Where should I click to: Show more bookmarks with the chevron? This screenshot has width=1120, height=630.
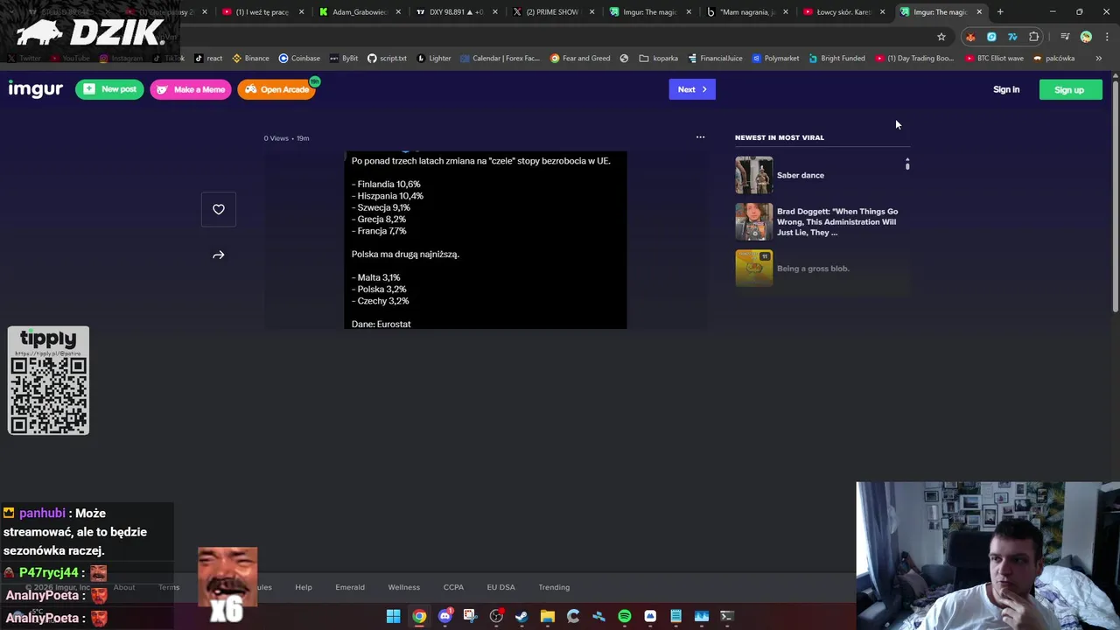pos(1099,59)
